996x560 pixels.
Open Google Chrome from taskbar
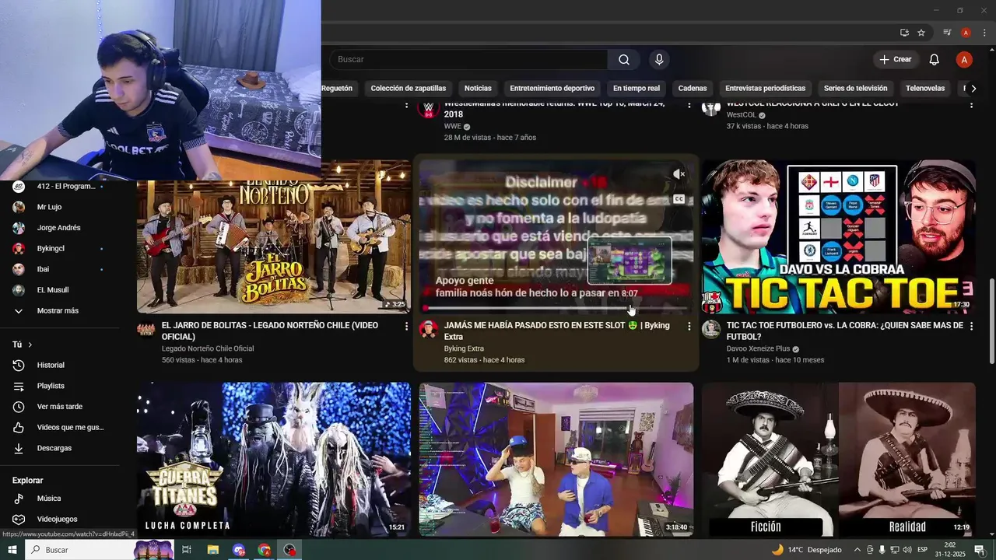[x=265, y=550]
